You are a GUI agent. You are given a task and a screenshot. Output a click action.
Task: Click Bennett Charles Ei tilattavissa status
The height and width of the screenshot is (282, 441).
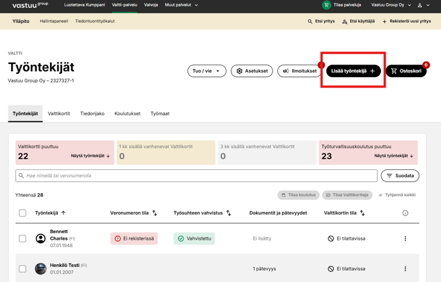tap(346, 239)
